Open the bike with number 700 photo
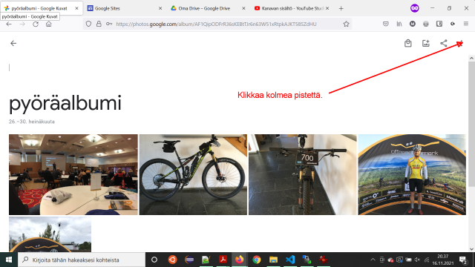Viewport: 475px width, 267px height. (303, 175)
